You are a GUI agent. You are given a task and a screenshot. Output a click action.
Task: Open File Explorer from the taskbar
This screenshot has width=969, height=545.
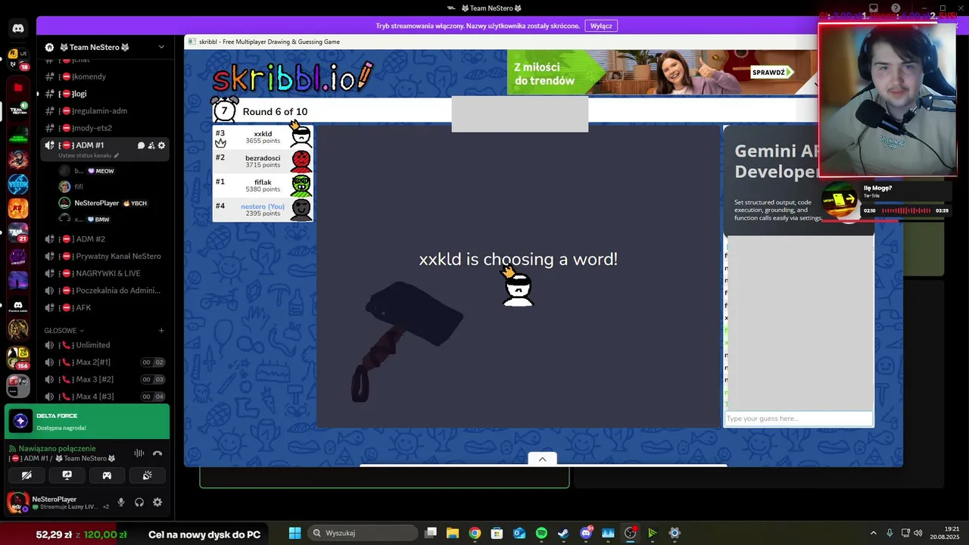pos(453,533)
